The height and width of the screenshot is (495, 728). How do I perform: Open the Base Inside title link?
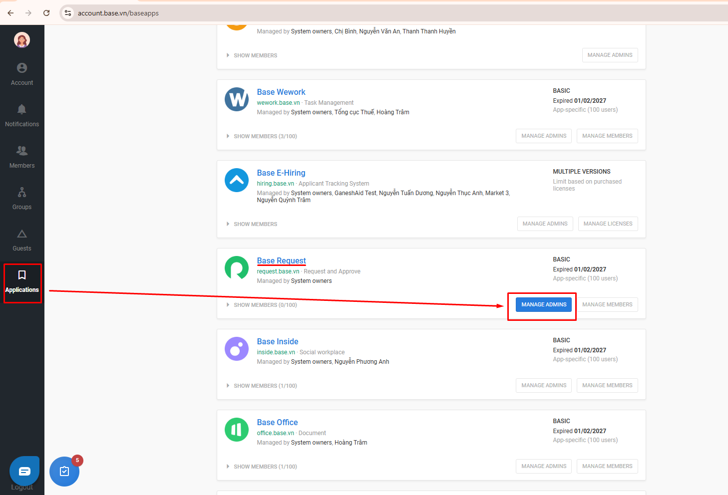click(x=278, y=341)
